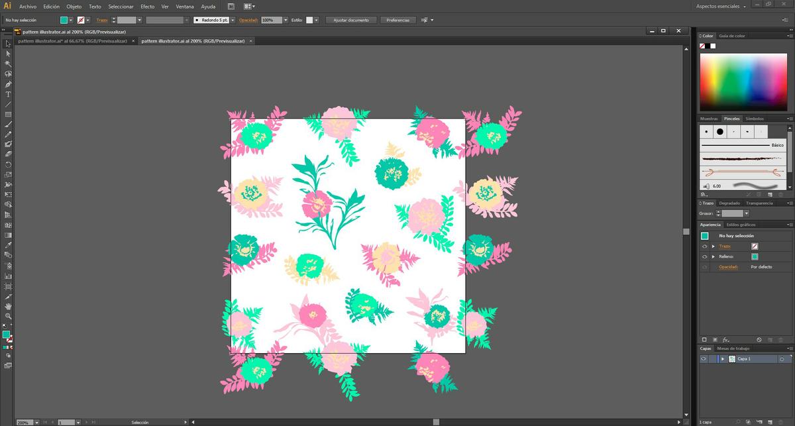Toggle the Relleno visibility eye

[705, 256]
